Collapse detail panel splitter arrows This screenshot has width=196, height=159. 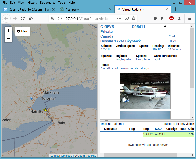tap(106, 120)
